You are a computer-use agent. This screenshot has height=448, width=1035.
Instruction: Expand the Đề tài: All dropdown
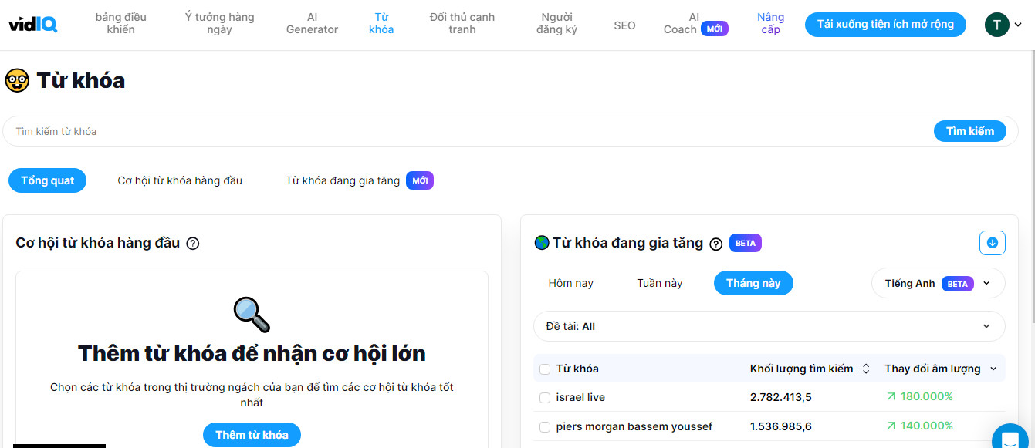pos(769,326)
